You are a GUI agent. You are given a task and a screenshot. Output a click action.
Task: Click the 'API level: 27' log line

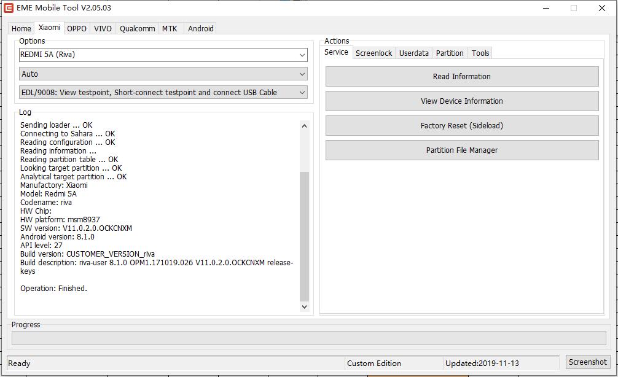pos(41,246)
